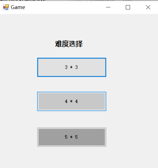This screenshot has width=158, height=168.
Task: Maximize the Game window
Action: click(128, 7)
